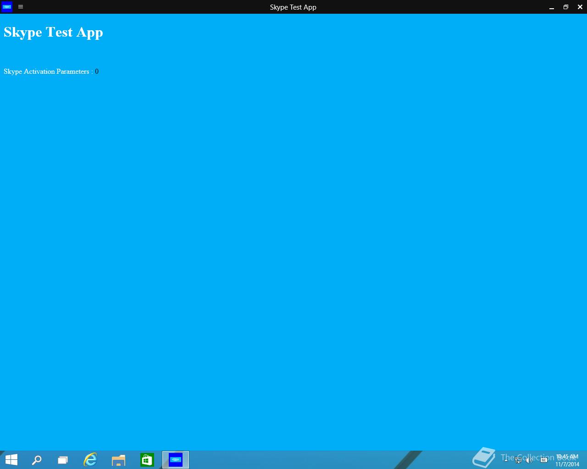587x469 pixels.
Task: Open Task View on the taskbar
Action: (63, 460)
